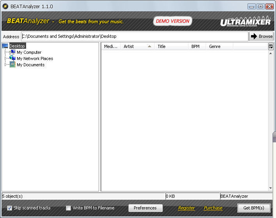The image size is (276, 218).
Task: Close the BEATAnalyzer window
Action: click(269, 7)
